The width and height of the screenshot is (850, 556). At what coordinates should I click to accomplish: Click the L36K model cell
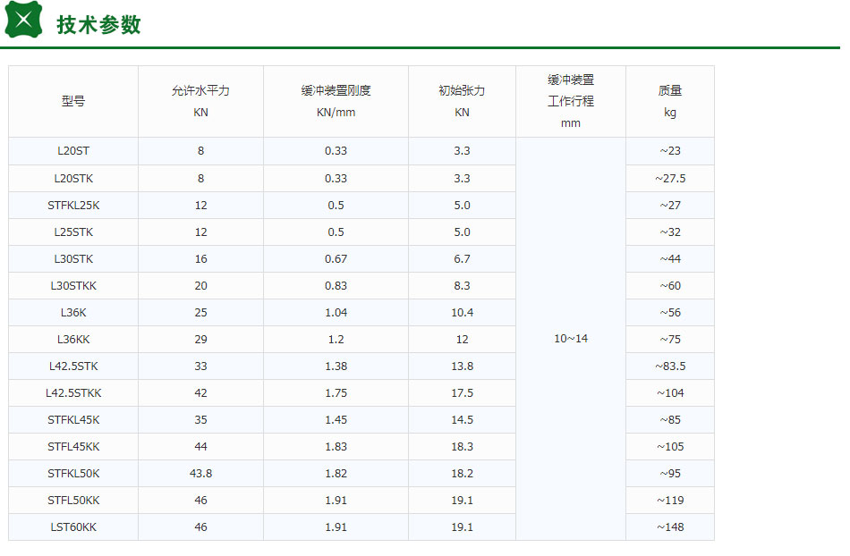(73, 313)
